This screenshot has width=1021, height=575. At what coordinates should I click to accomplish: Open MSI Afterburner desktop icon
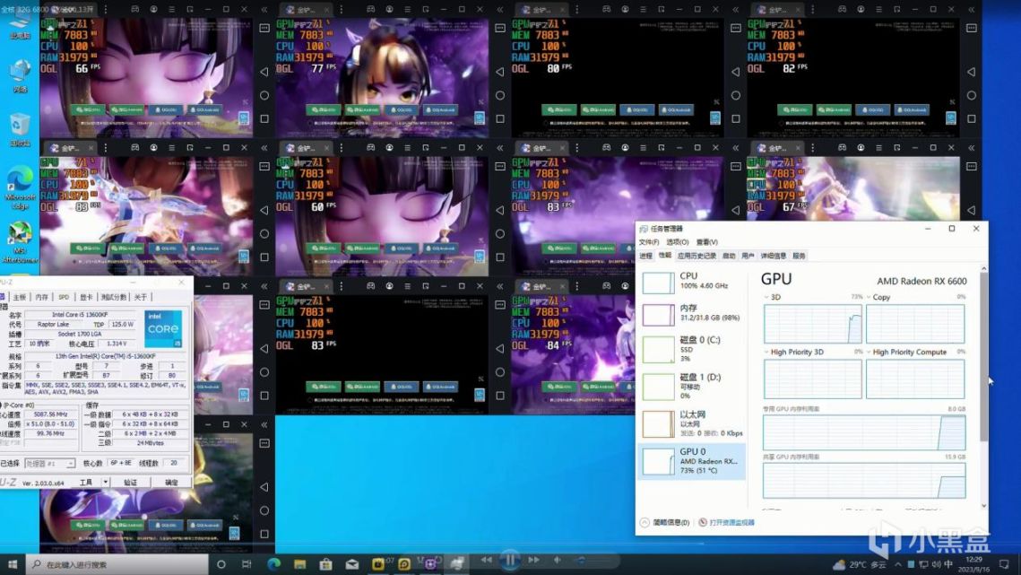pos(20,242)
